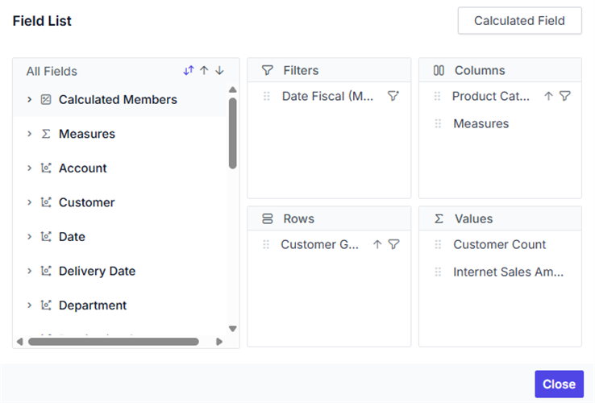Image resolution: width=595 pixels, height=403 pixels.
Task: Click the Customer Count value field
Action: coord(500,244)
